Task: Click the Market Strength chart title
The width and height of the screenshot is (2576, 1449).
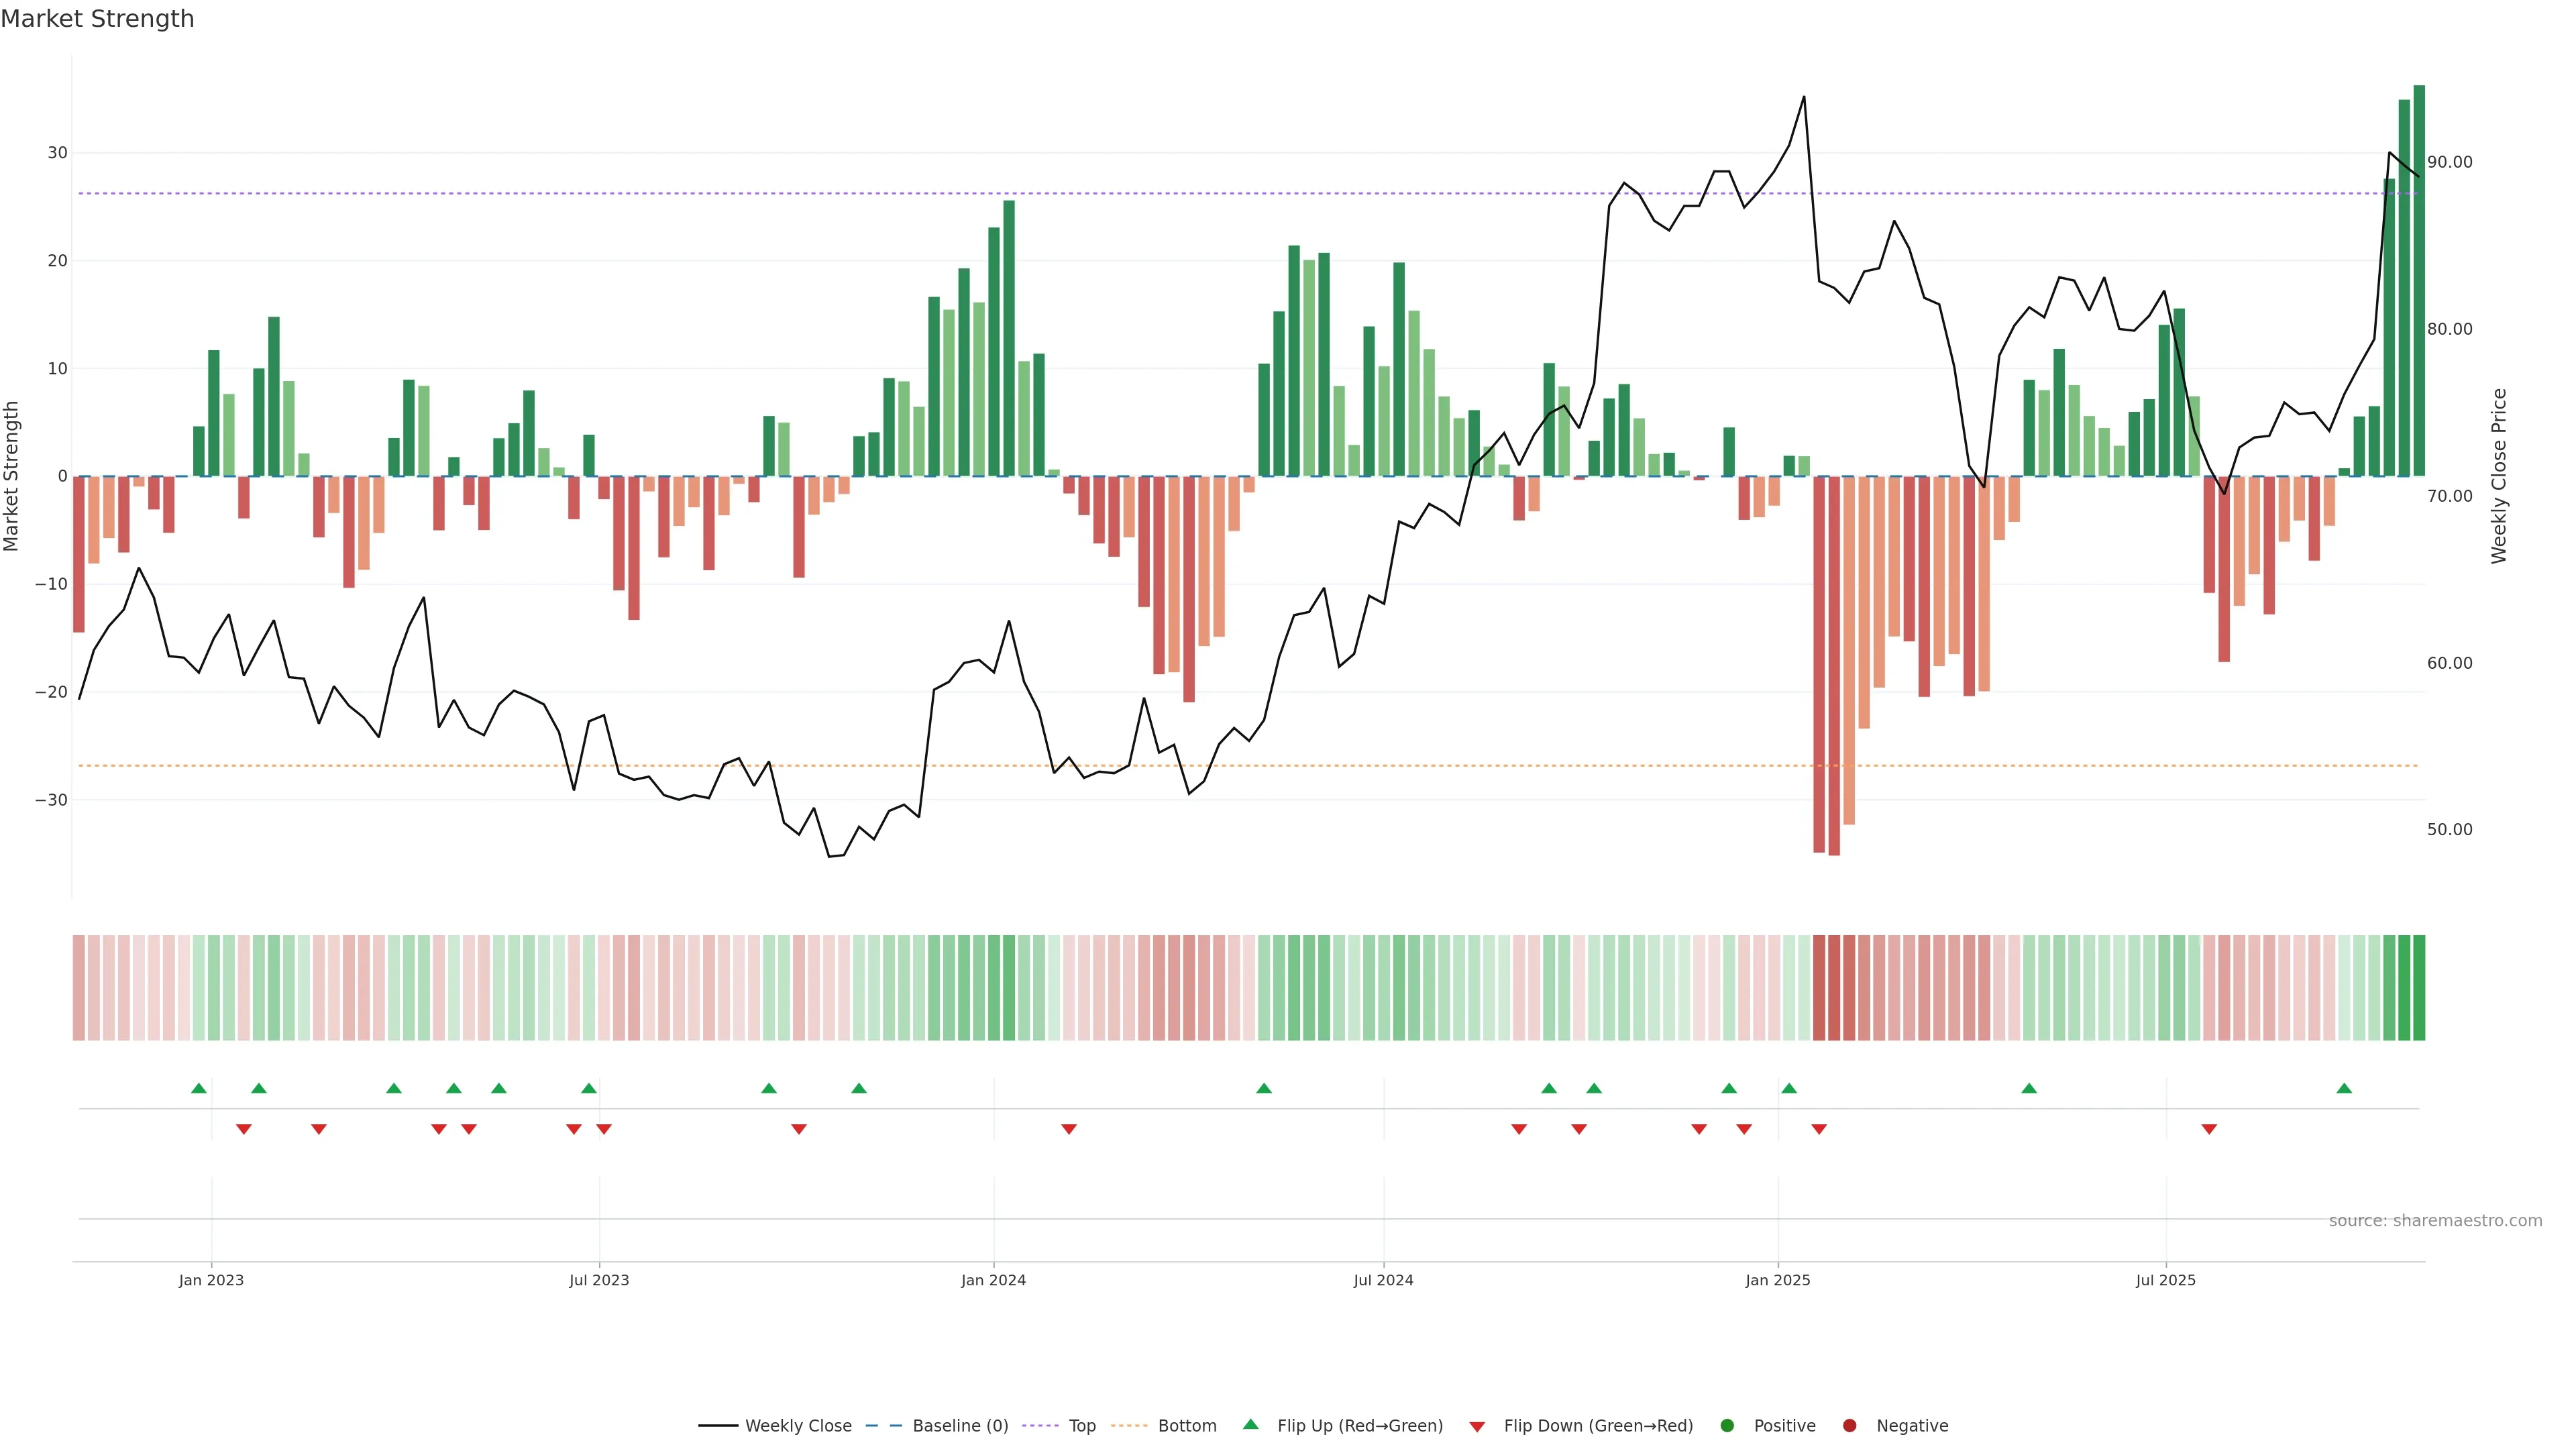Action: click(x=97, y=19)
